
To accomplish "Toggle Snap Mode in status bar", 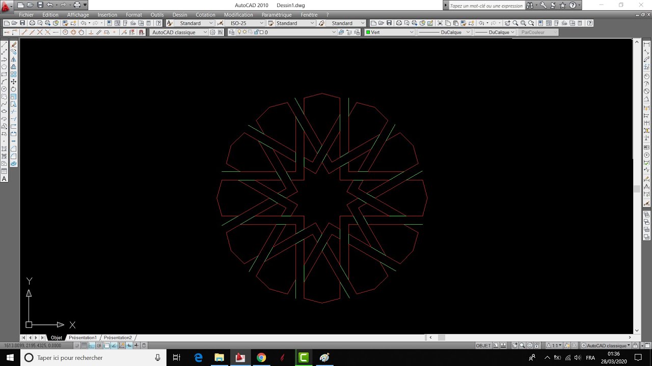I will [x=76, y=345].
